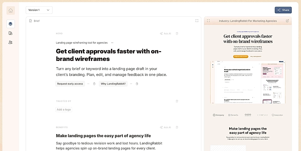Click the Industry: LandingRabbit For Marketing Agencies title
The image size is (301, 151).
248,21
